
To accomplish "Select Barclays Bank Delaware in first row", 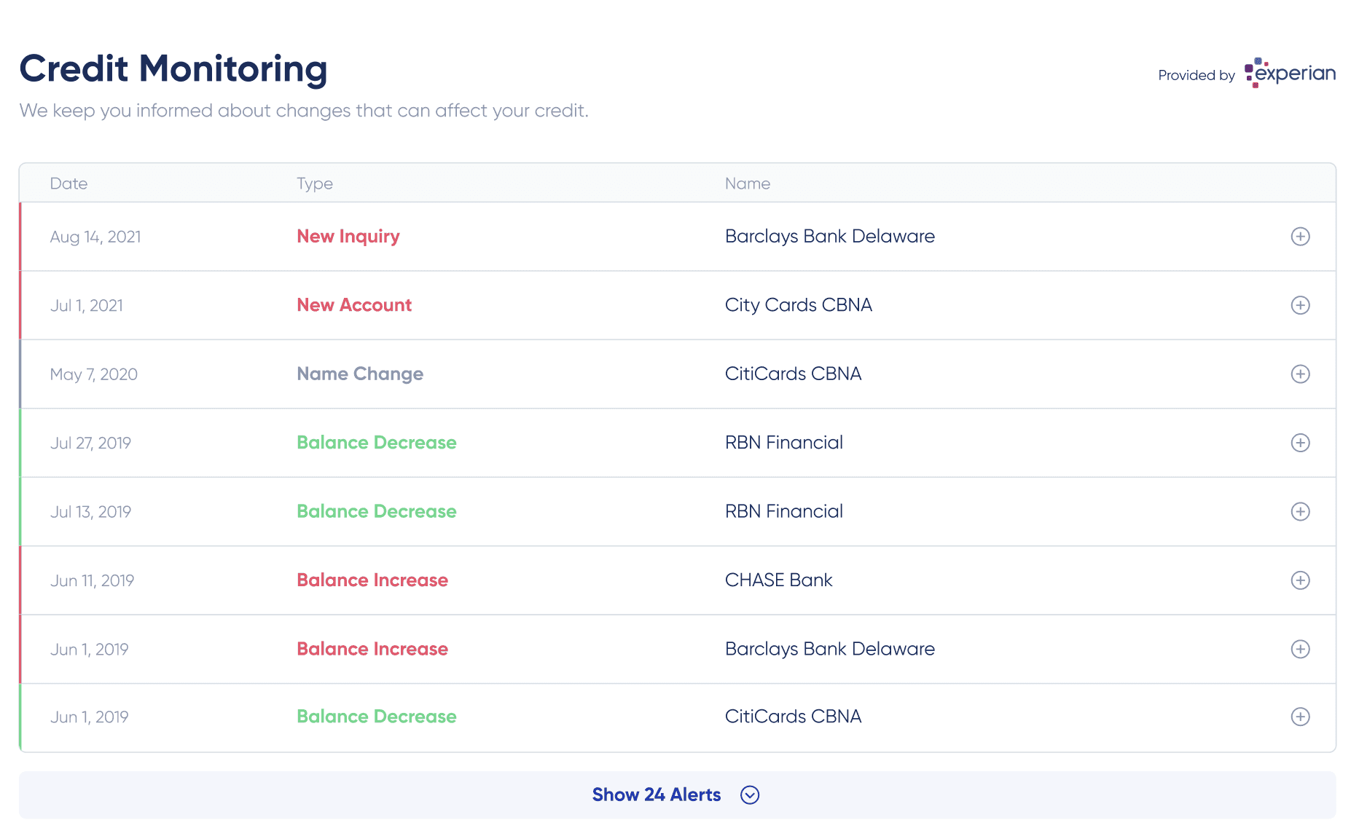I will coord(830,237).
